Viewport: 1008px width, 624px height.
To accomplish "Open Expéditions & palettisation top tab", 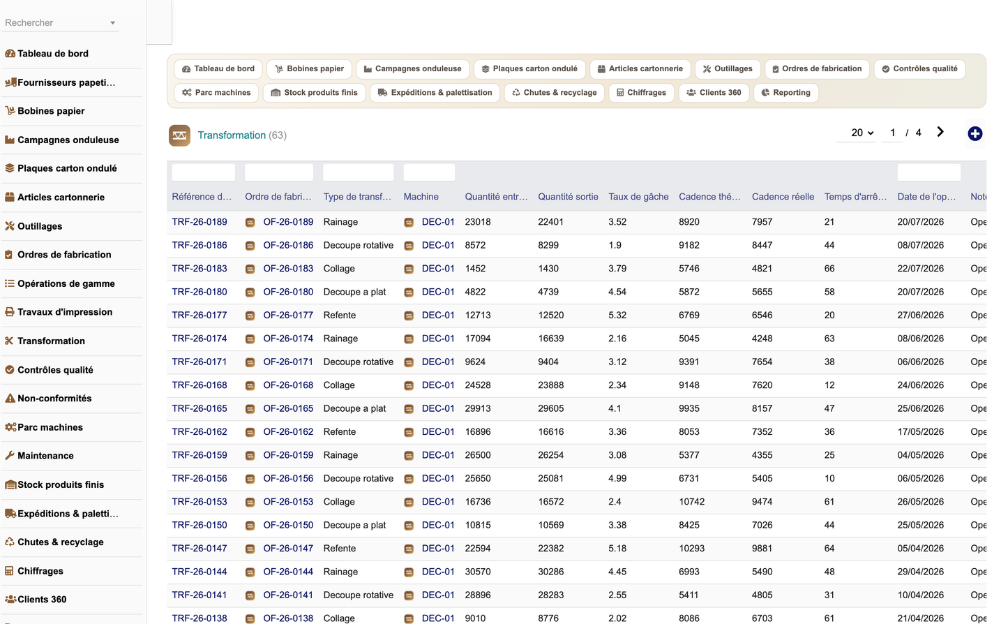I will 435,93.
